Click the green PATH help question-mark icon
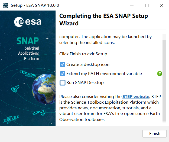 click(160, 74)
